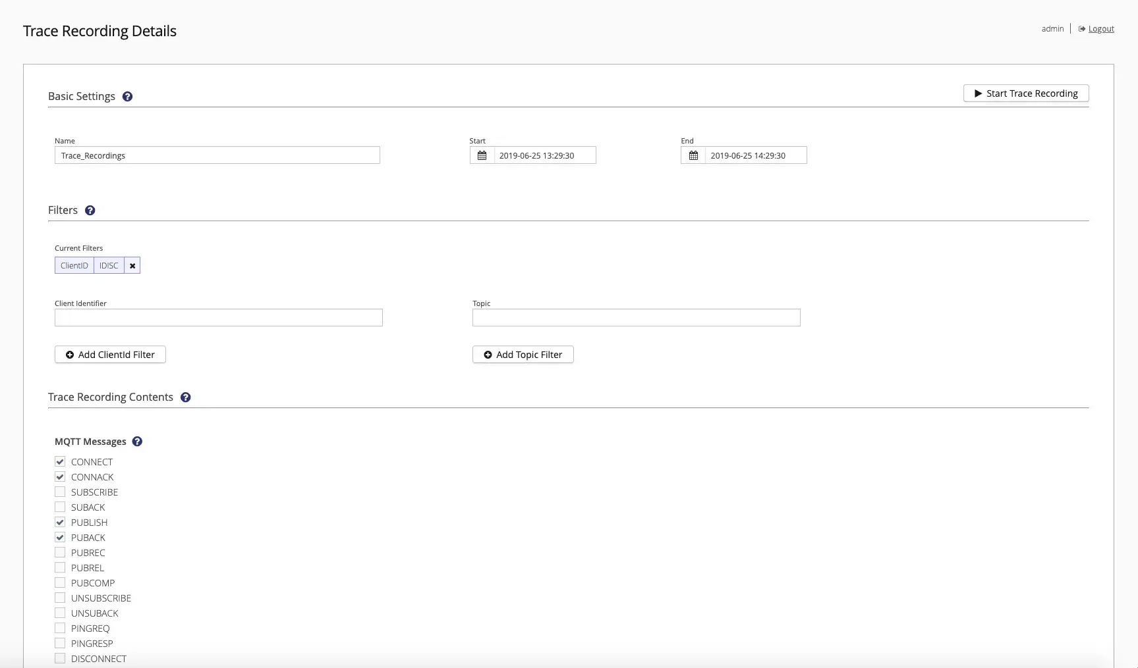
Task: Remove the ClientID IDISC filter
Action: point(132,266)
